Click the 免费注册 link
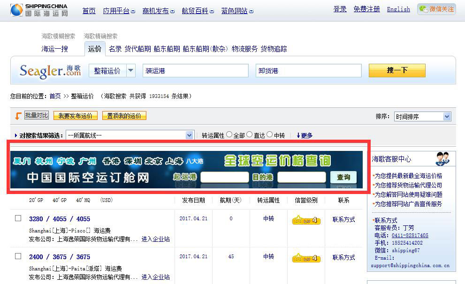 point(366,9)
